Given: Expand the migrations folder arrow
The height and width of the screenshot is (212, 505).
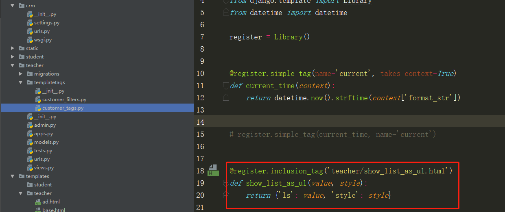Looking at the screenshot, I should point(21,74).
